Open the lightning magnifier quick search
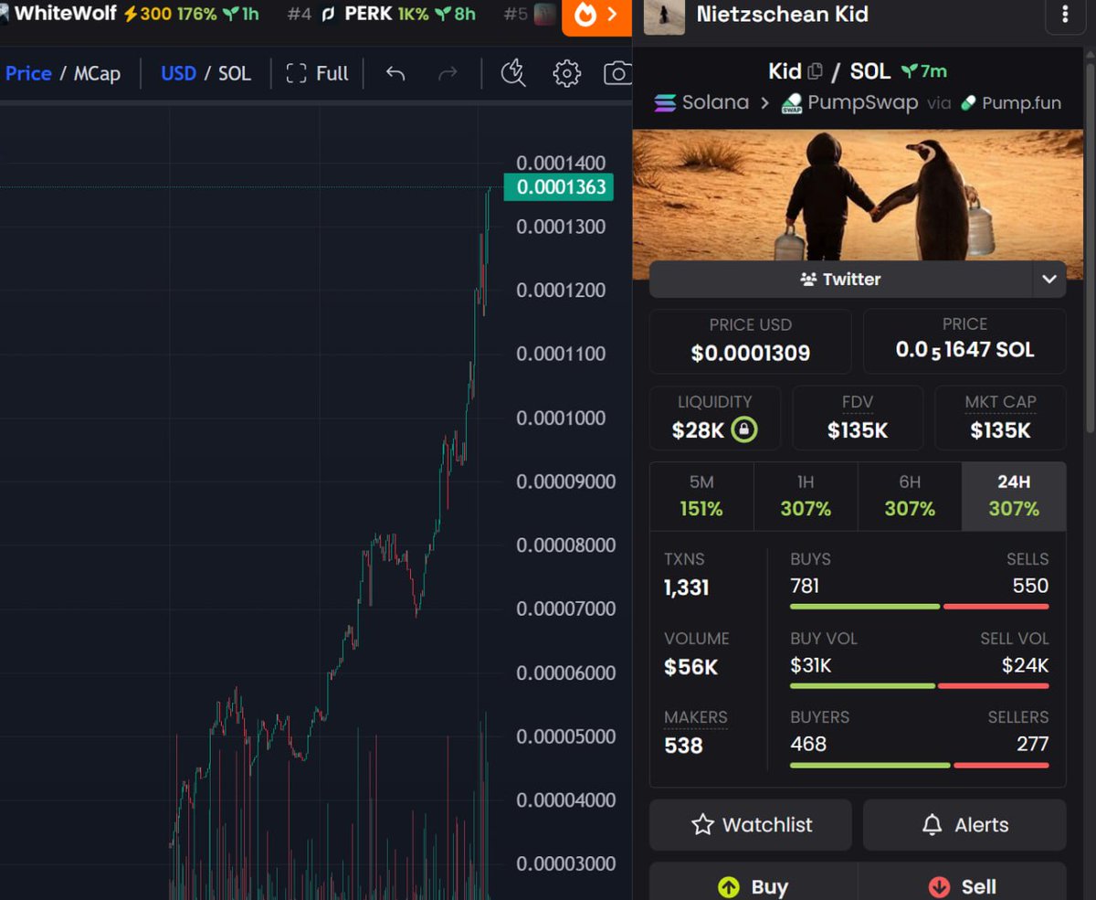Image resolution: width=1096 pixels, height=900 pixels. pyautogui.click(x=513, y=73)
